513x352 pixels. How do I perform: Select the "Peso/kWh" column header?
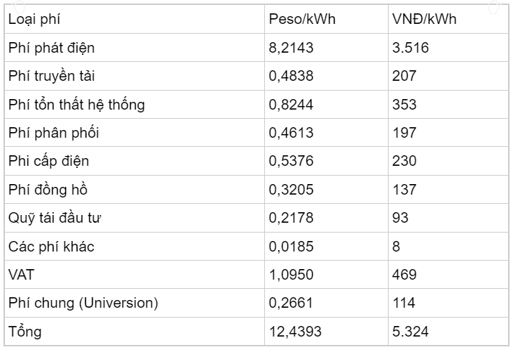302,19
